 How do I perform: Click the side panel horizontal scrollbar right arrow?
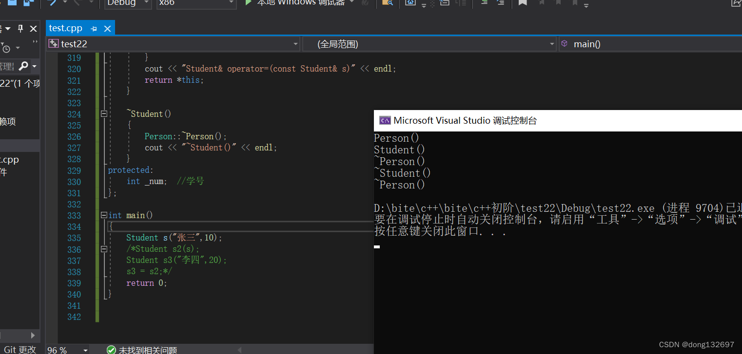tap(33, 335)
